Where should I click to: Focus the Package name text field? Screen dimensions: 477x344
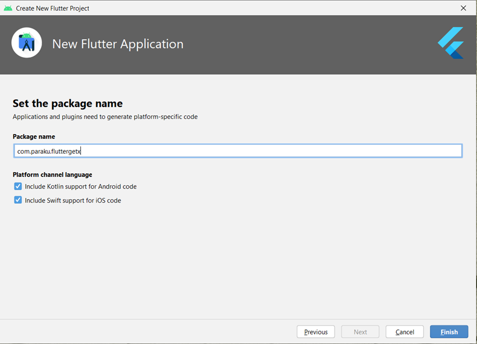click(x=238, y=151)
